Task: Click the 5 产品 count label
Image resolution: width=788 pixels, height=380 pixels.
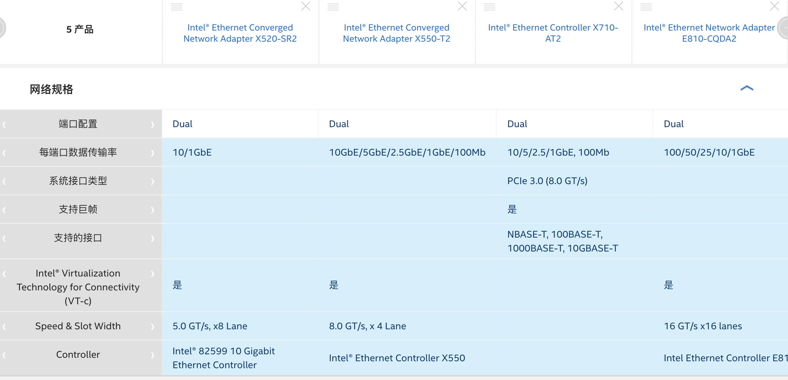Action: tap(80, 30)
